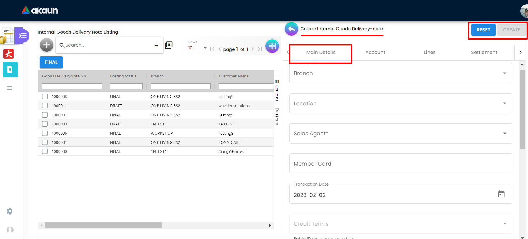
Task: Check the box next to 1000000
Action: [x=45, y=151]
